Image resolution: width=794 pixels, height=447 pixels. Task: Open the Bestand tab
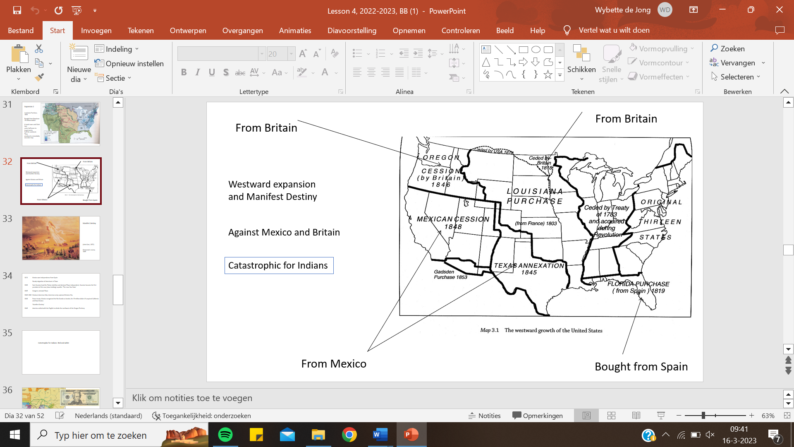coord(21,30)
